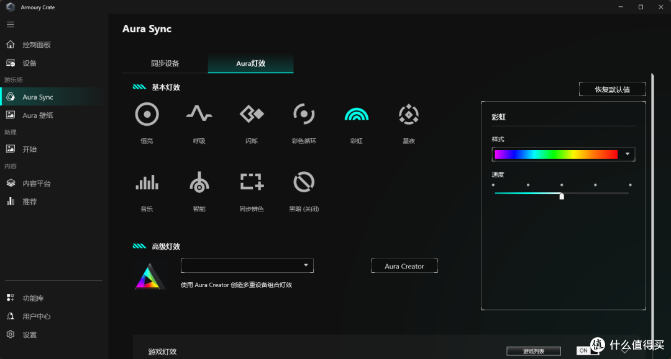Set speed to the first slowest dot

[x=493, y=185]
